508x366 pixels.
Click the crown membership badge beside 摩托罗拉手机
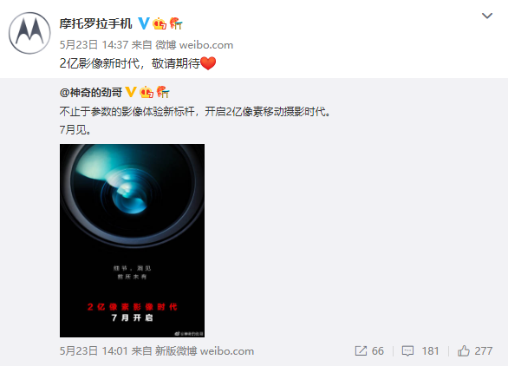pos(160,23)
